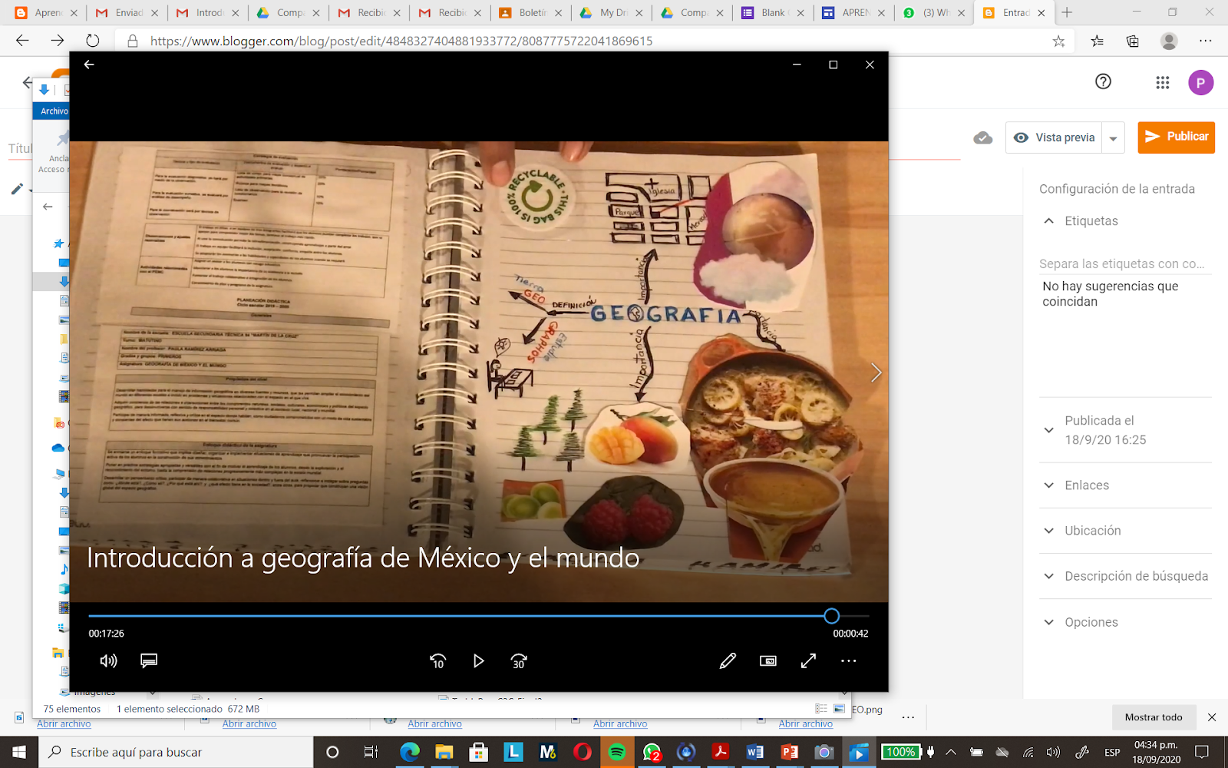
Task: Open a new browser tab
Action: [1067, 12]
